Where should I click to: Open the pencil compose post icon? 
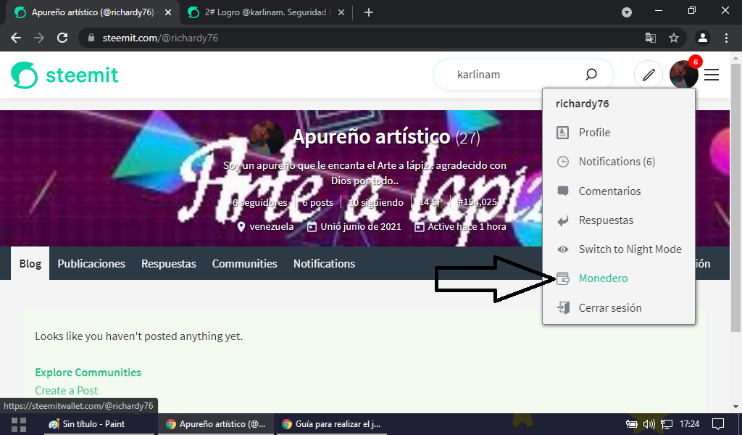coord(649,75)
